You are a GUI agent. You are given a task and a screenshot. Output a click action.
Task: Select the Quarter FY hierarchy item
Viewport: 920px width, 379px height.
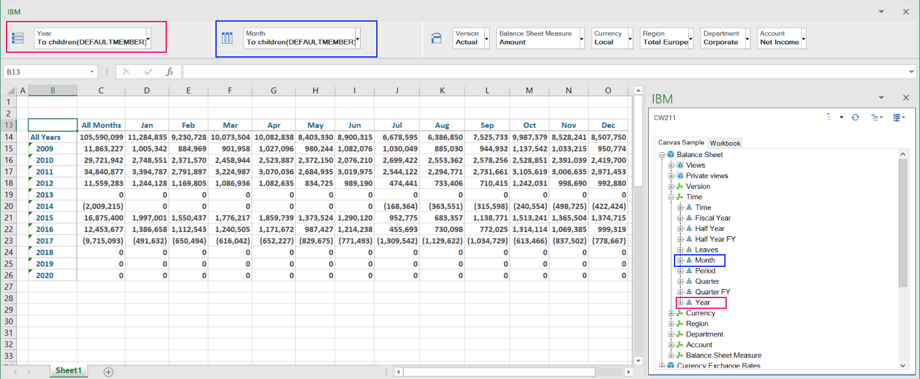click(712, 292)
